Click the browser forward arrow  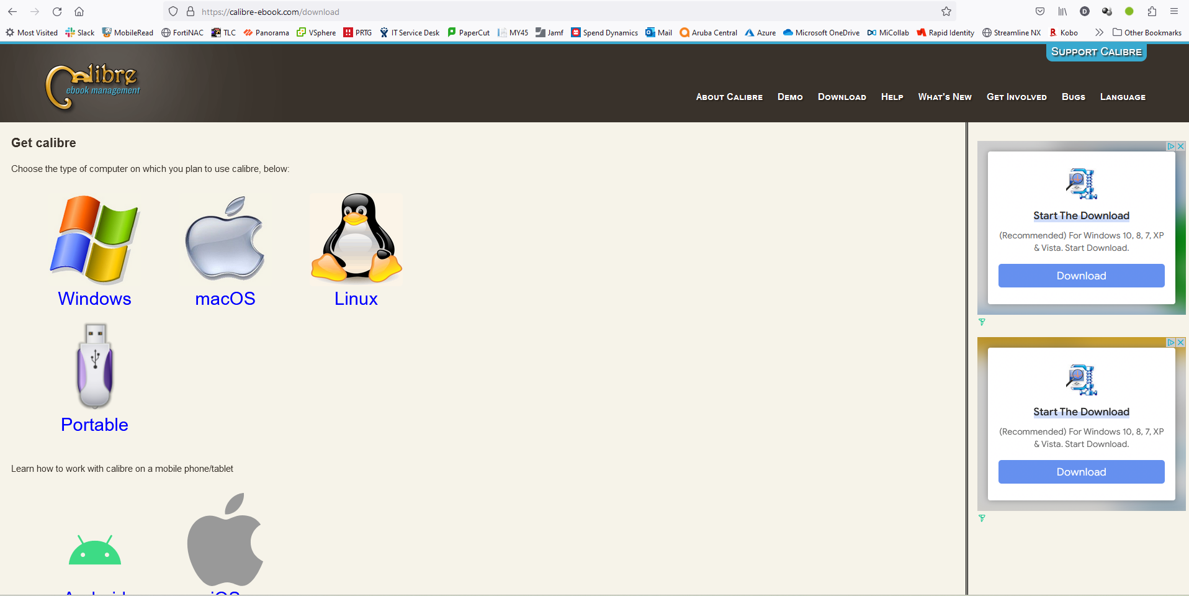pyautogui.click(x=35, y=12)
